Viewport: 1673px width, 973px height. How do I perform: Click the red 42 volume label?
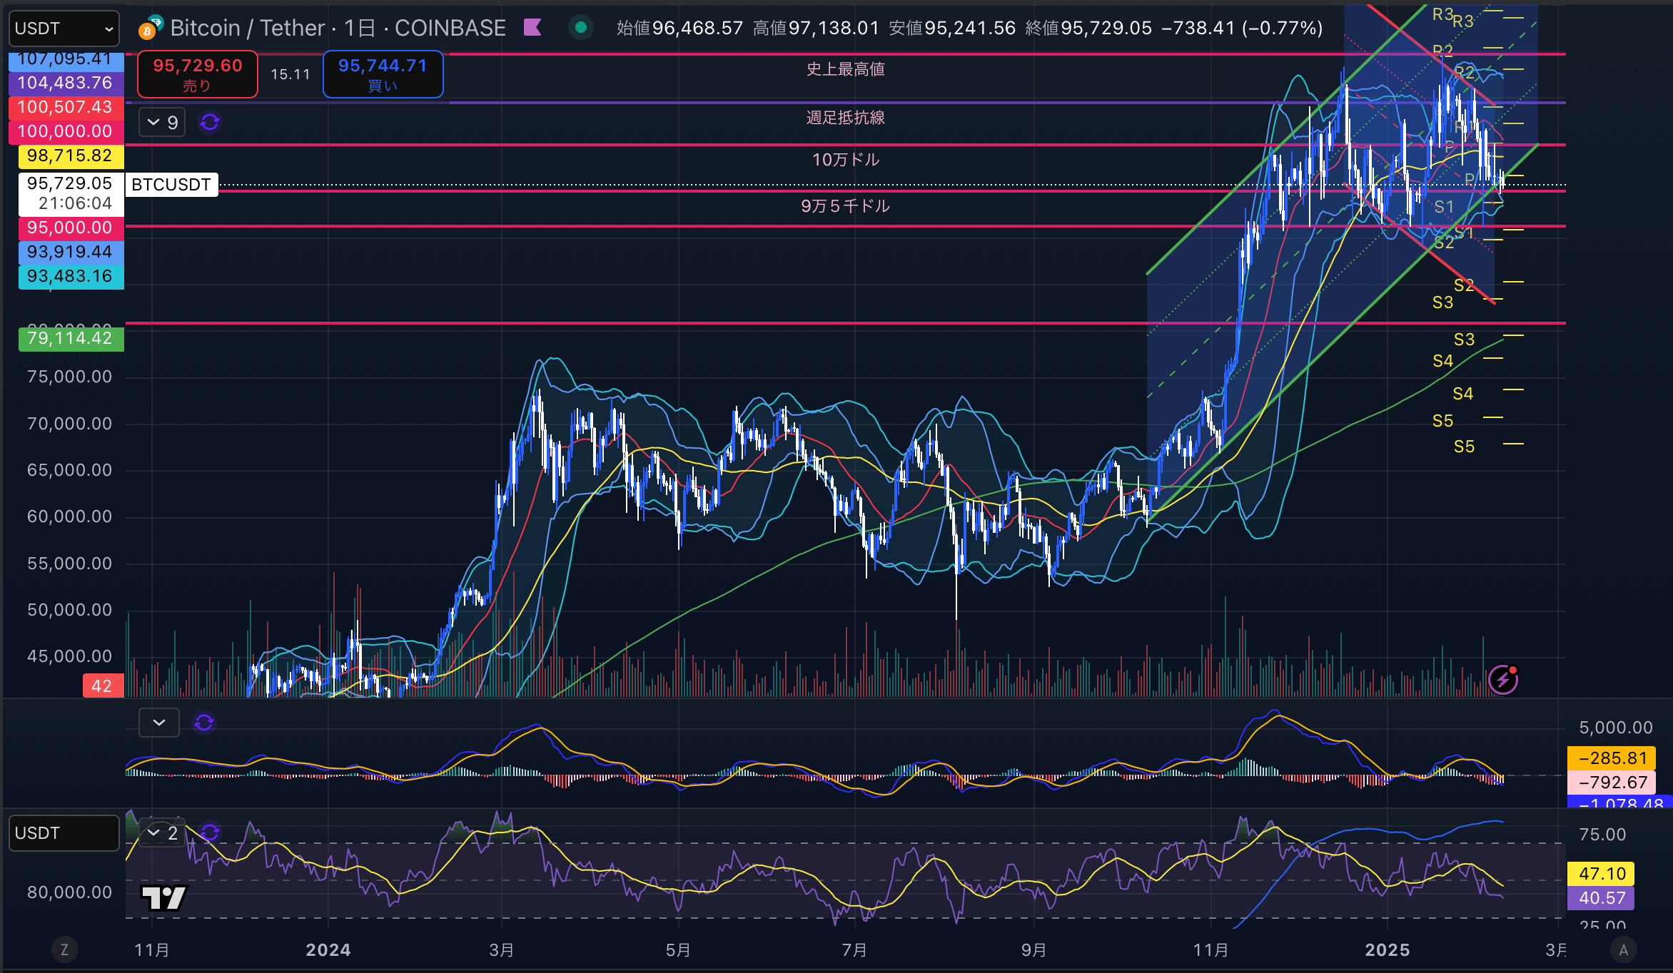point(103,686)
